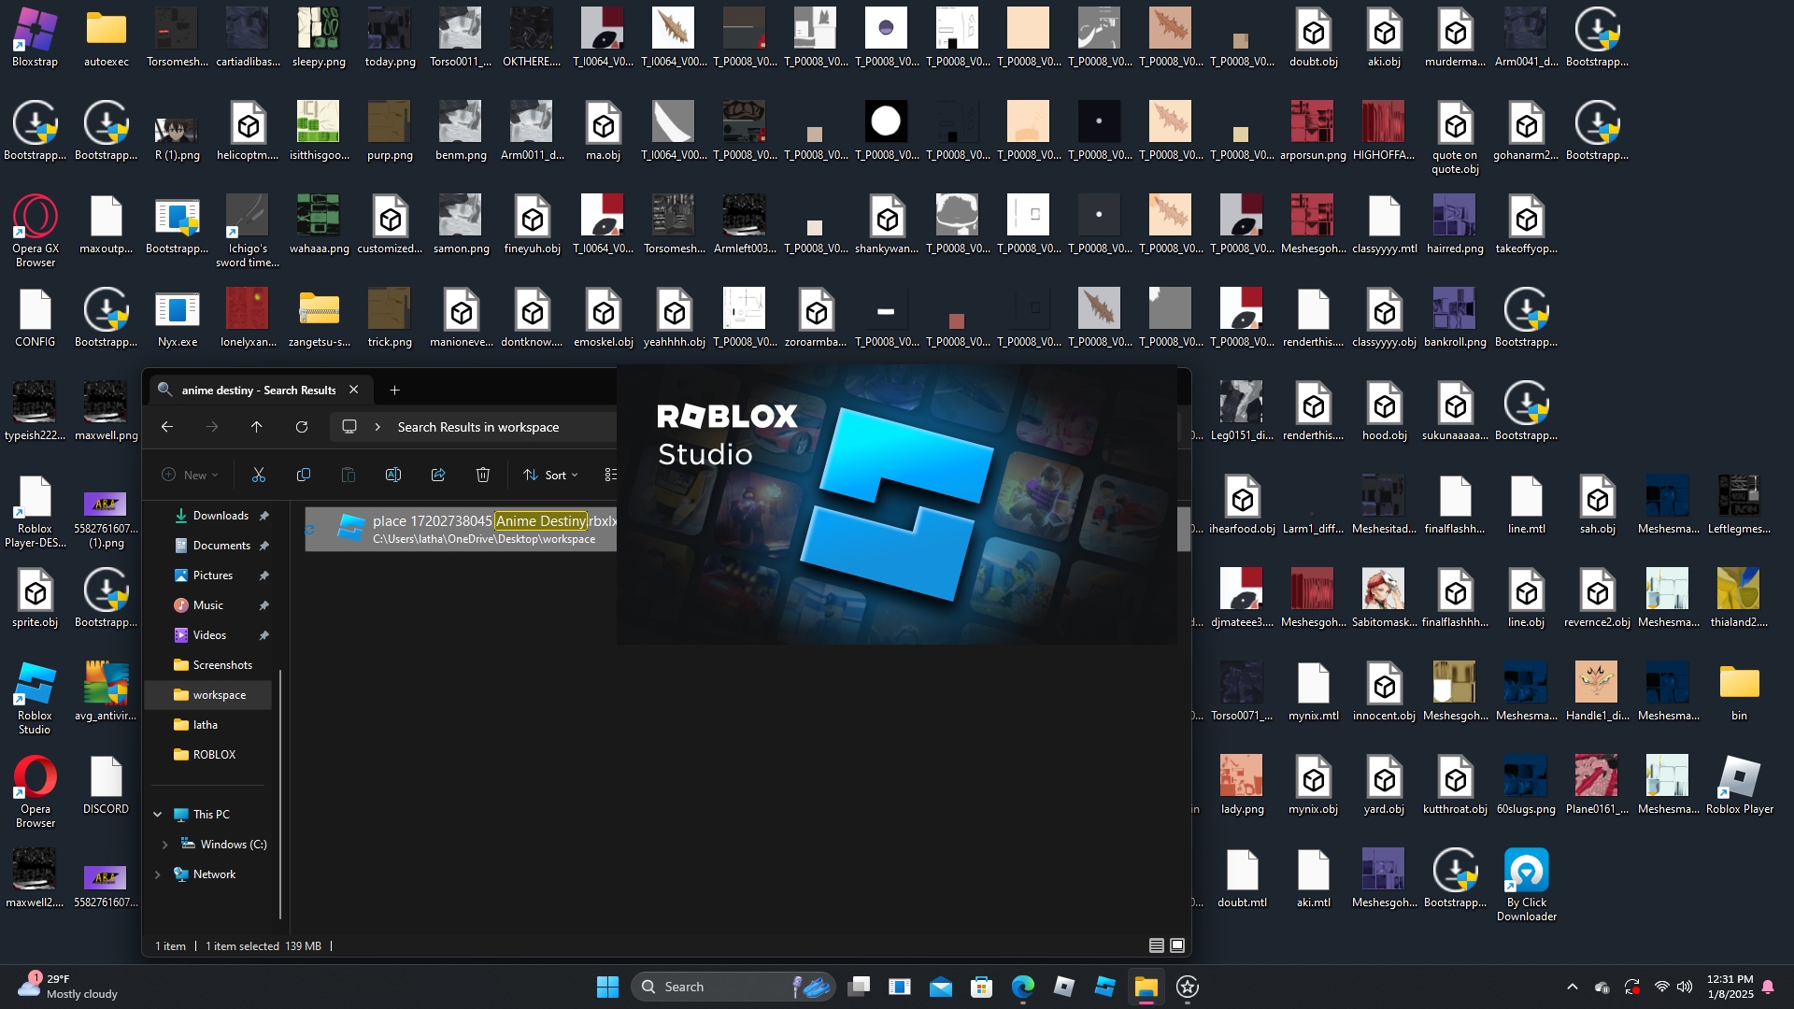
Task: Click the Rename icon in Explorer toolbar
Action: [x=393, y=475]
